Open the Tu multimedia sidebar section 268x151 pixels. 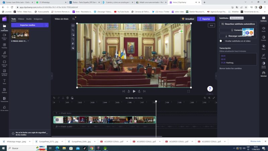[4, 28]
